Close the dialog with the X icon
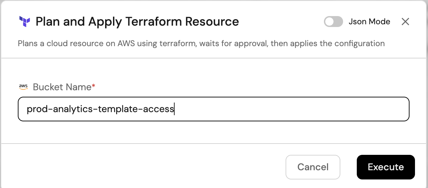Viewport: 428px width, 188px height. click(x=405, y=22)
